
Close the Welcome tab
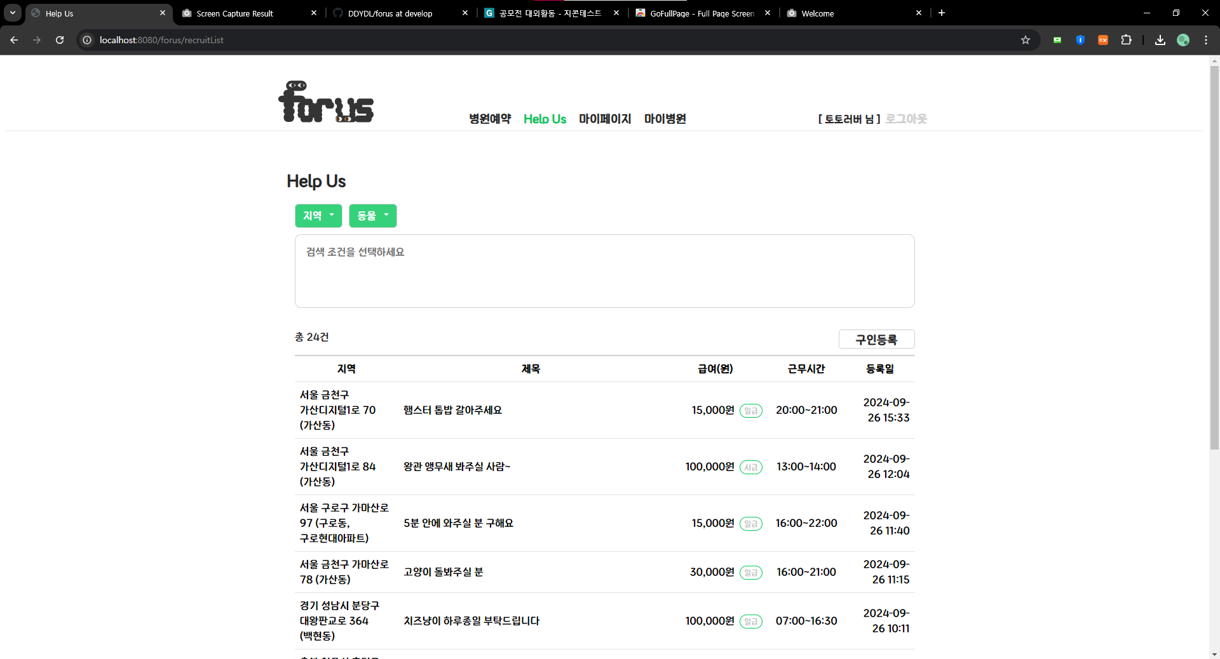pyautogui.click(x=919, y=13)
